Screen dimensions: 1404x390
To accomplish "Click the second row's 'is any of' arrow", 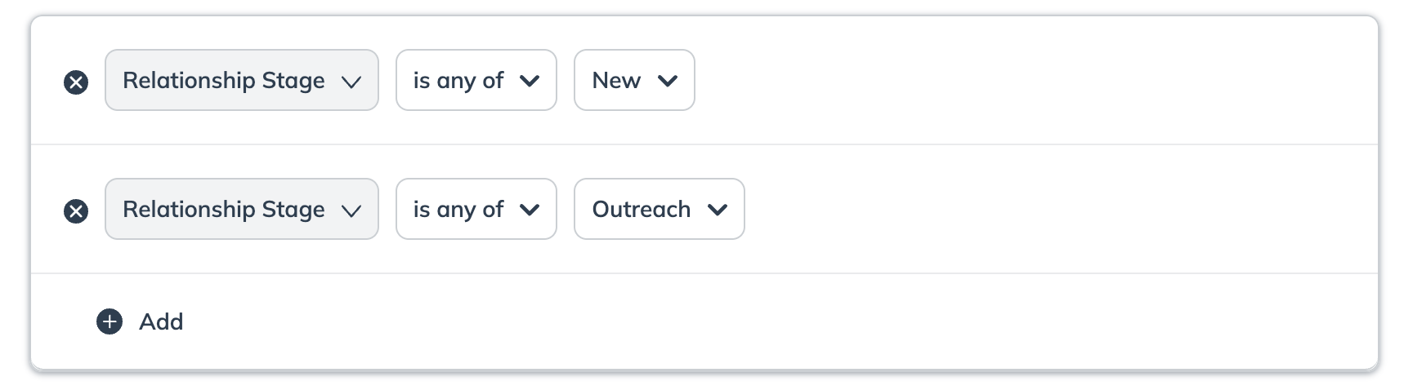I will click(530, 210).
